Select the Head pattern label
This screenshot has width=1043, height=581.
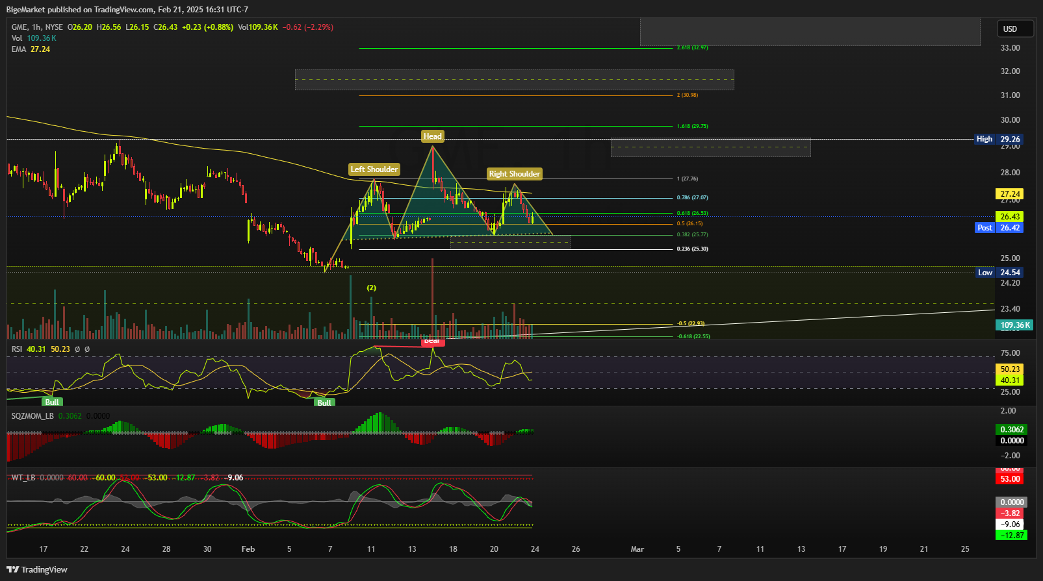[x=433, y=136]
